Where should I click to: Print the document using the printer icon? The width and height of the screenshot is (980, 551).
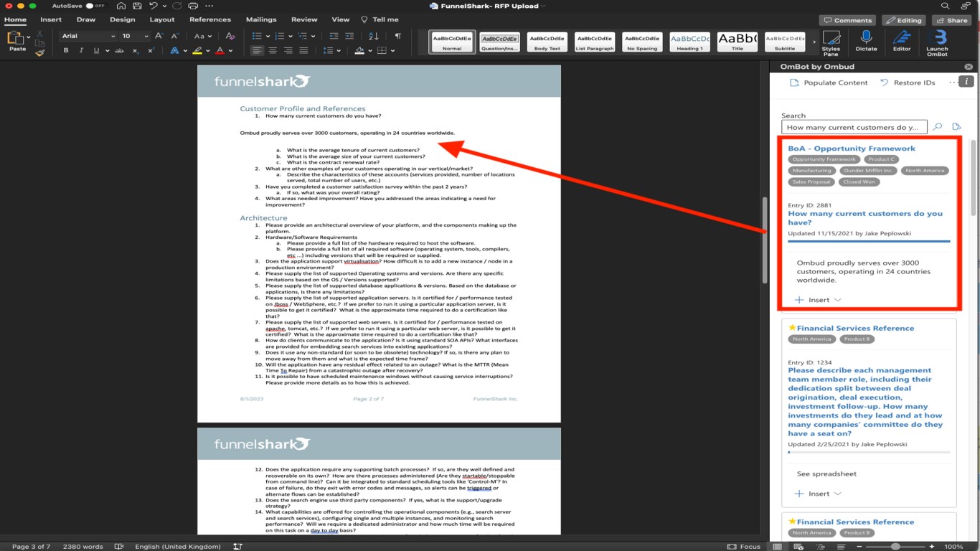pos(194,6)
